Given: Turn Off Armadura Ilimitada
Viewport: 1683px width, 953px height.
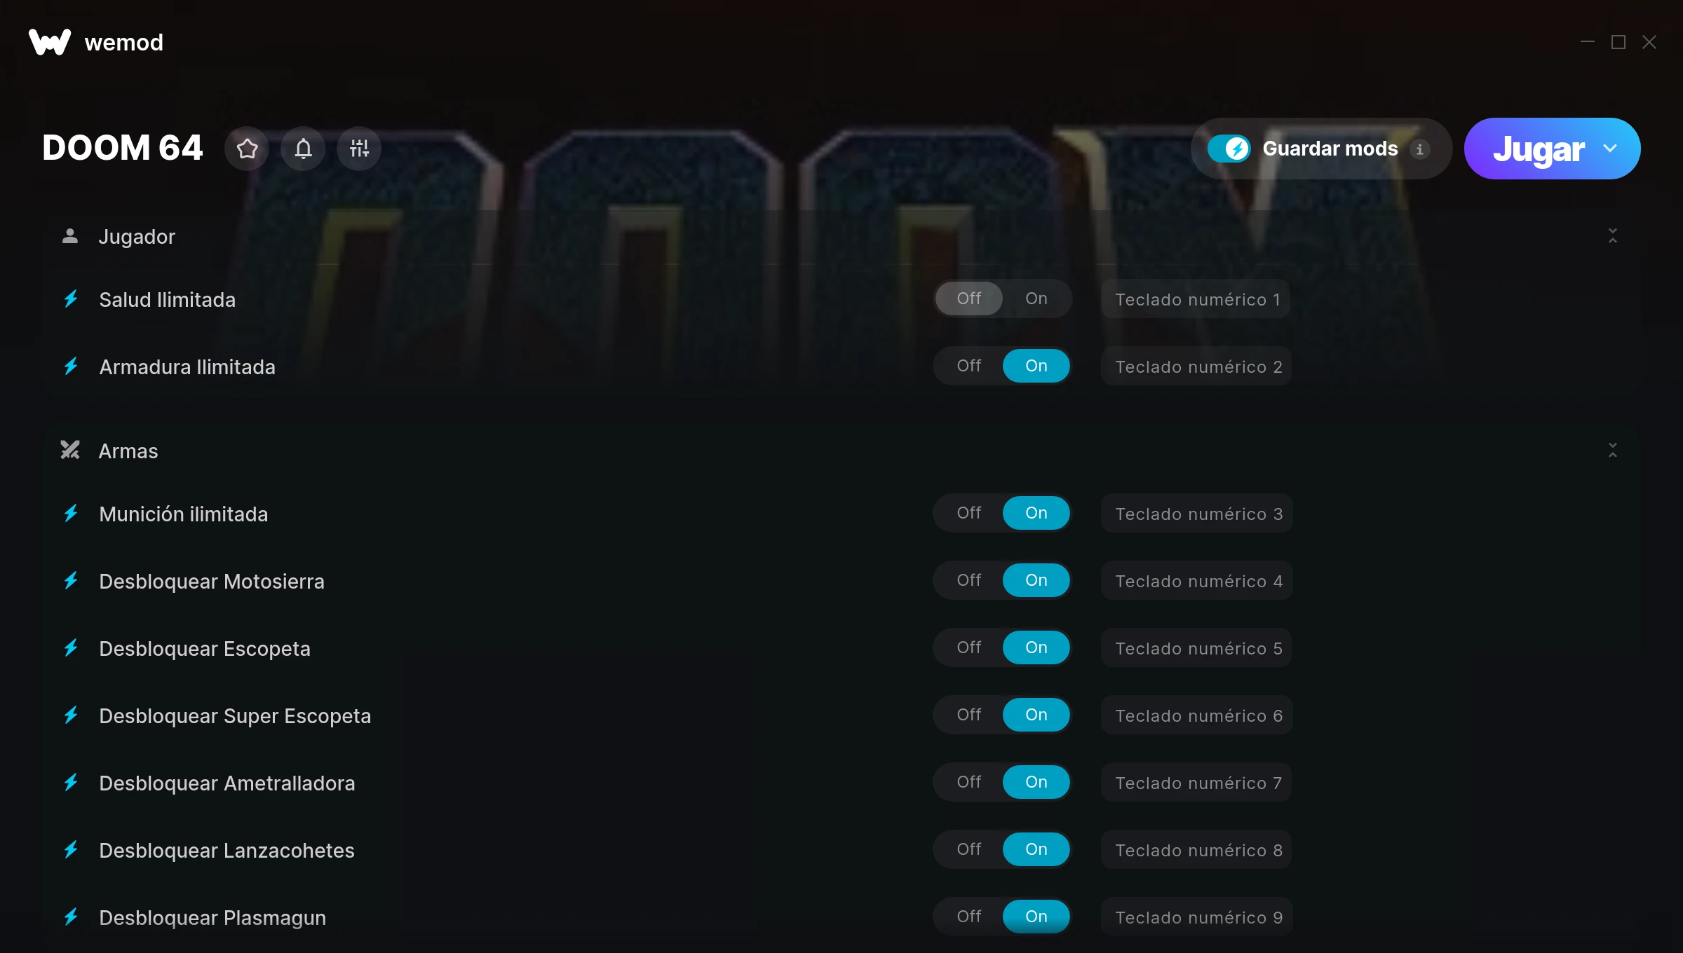Looking at the screenshot, I should coord(968,366).
